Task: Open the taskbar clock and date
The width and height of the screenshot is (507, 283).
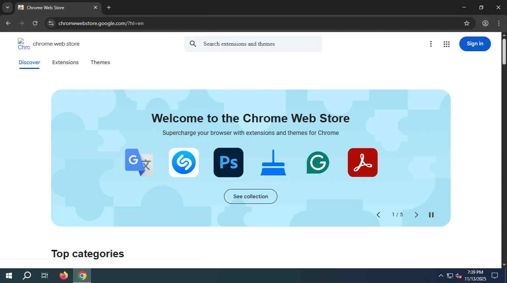Action: [x=475, y=275]
